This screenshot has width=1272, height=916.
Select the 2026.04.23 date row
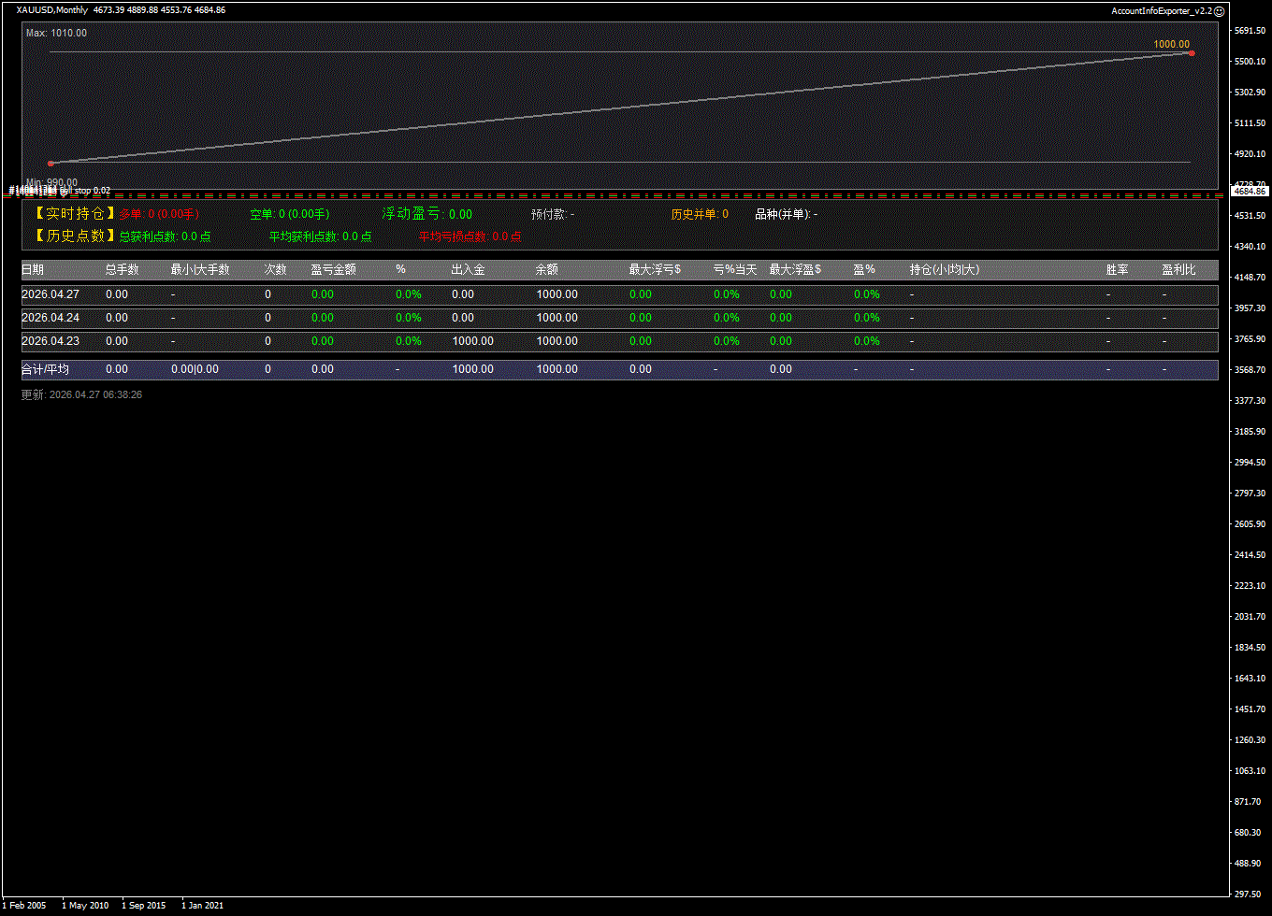(51, 341)
